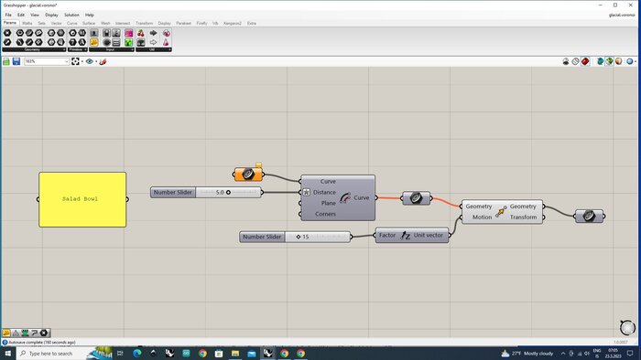Toggle the green selected-only preview button
Screen dimensions: 641x360
coord(610,61)
